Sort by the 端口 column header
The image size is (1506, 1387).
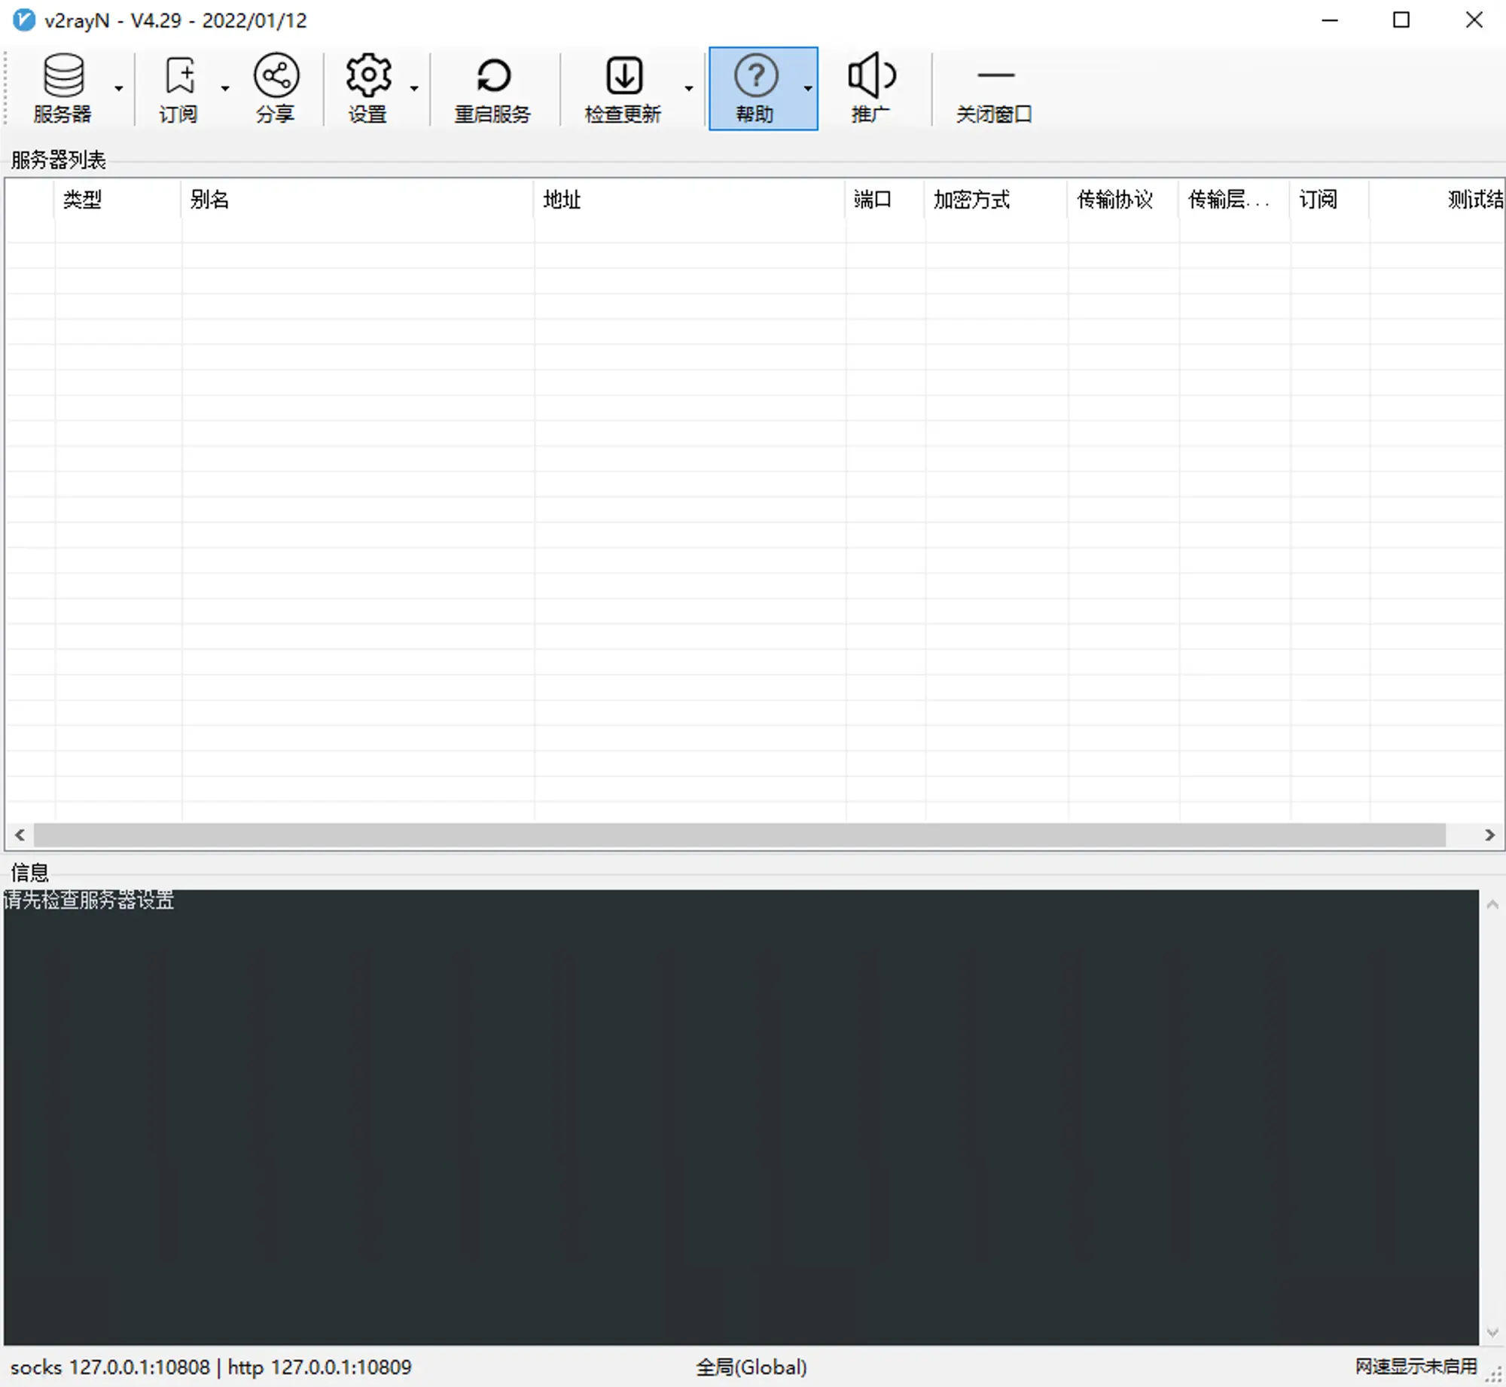click(x=886, y=200)
